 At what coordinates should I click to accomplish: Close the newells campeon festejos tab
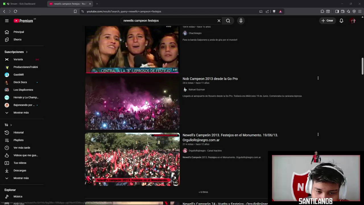click(x=90, y=4)
